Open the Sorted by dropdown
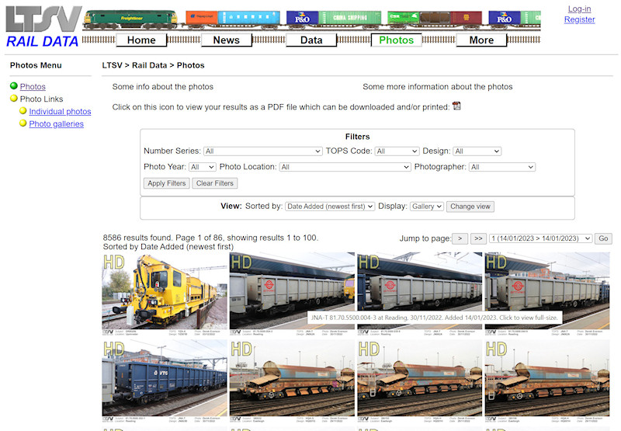This screenshot has height=431, width=621. [x=330, y=207]
